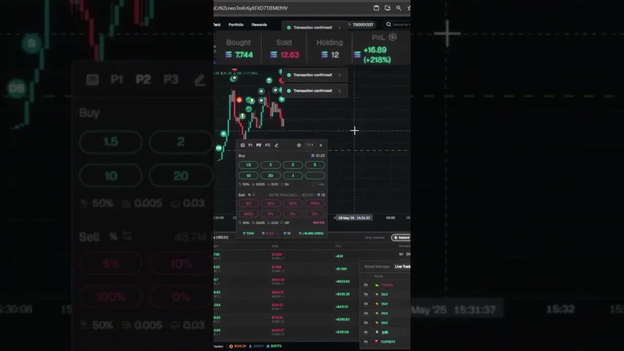Buy with the 3 SOL preset

[x=292, y=165]
